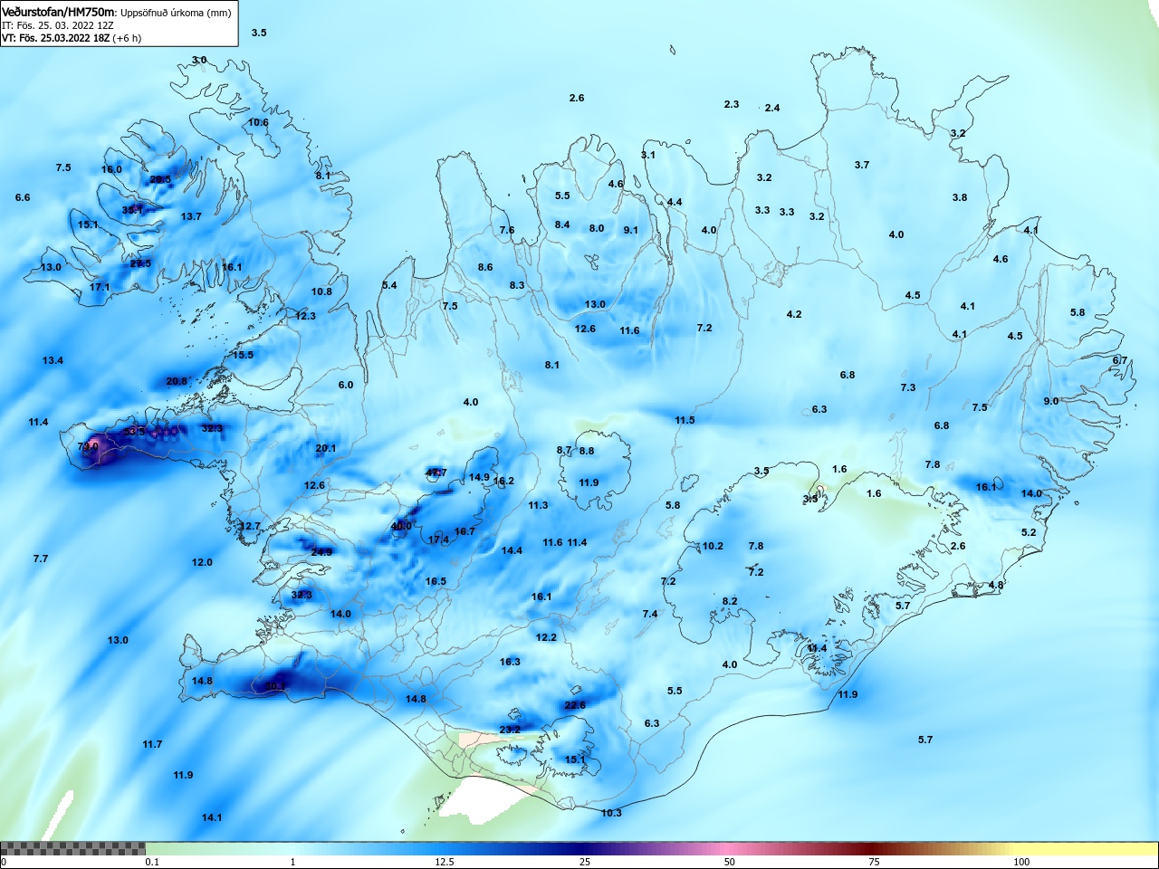The image size is (1159, 869).
Task: Click the legend tick label 25
Action: click(x=585, y=862)
